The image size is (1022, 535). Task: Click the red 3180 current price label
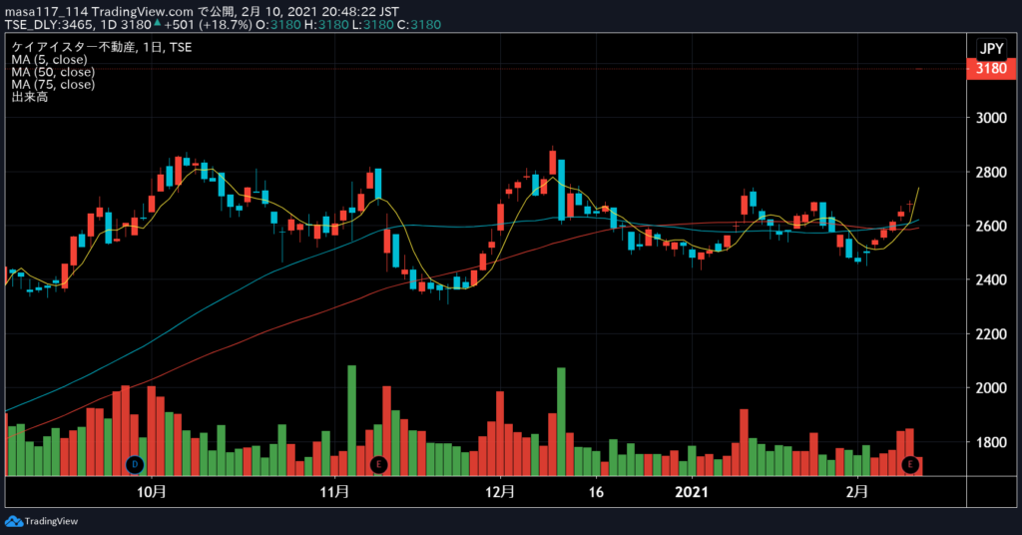click(x=991, y=69)
